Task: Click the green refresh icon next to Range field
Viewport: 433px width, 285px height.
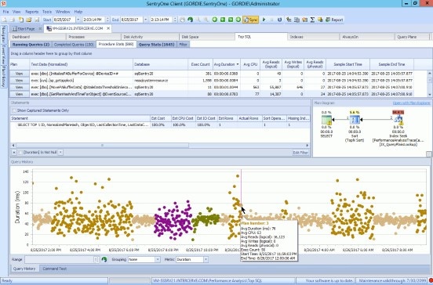Action: [x=104, y=259]
